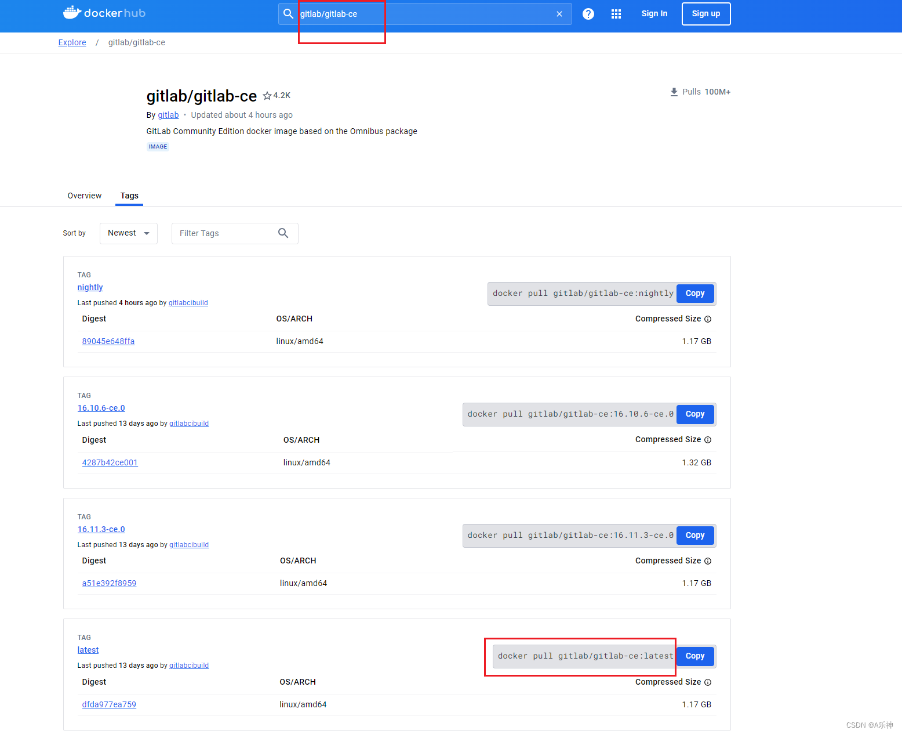Click the 1.32 GB size value

click(x=696, y=462)
